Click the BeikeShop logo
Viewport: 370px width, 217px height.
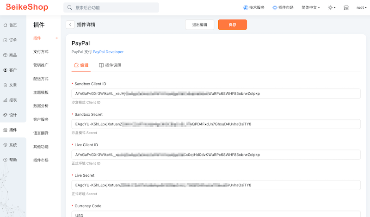[27, 7]
